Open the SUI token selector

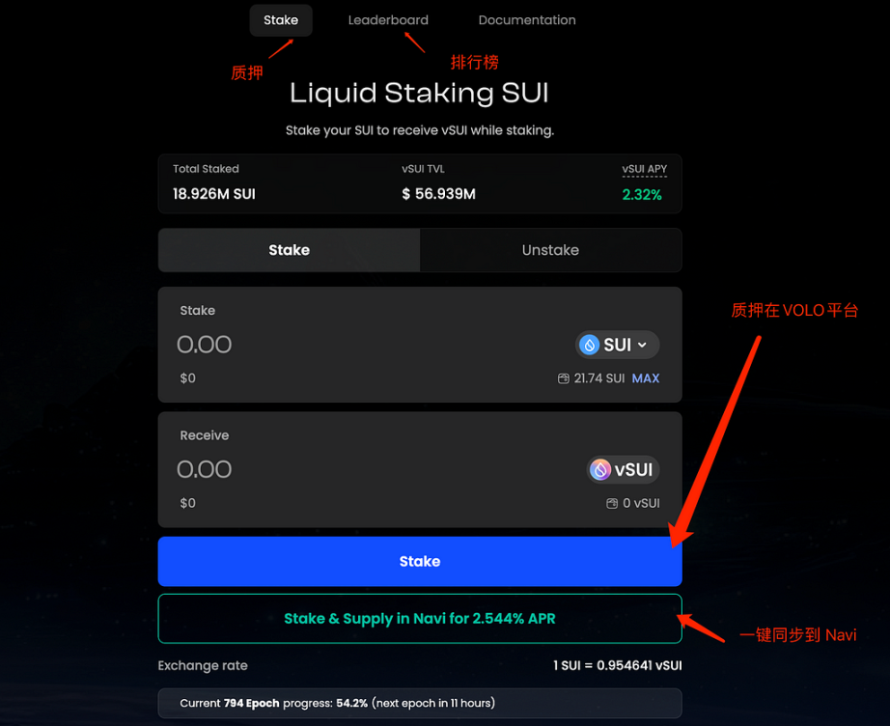(x=617, y=345)
